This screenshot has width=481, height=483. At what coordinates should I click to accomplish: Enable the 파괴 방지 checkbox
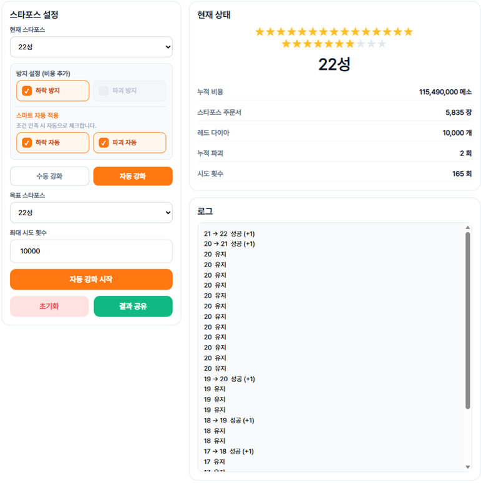[x=104, y=90]
